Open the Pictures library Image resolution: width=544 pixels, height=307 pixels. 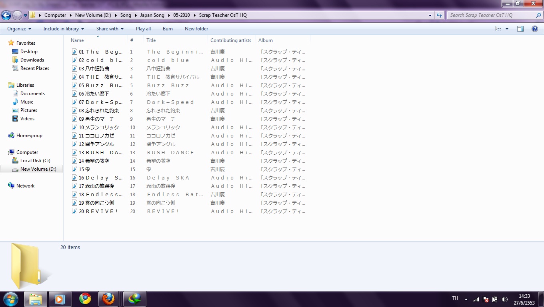click(x=29, y=110)
